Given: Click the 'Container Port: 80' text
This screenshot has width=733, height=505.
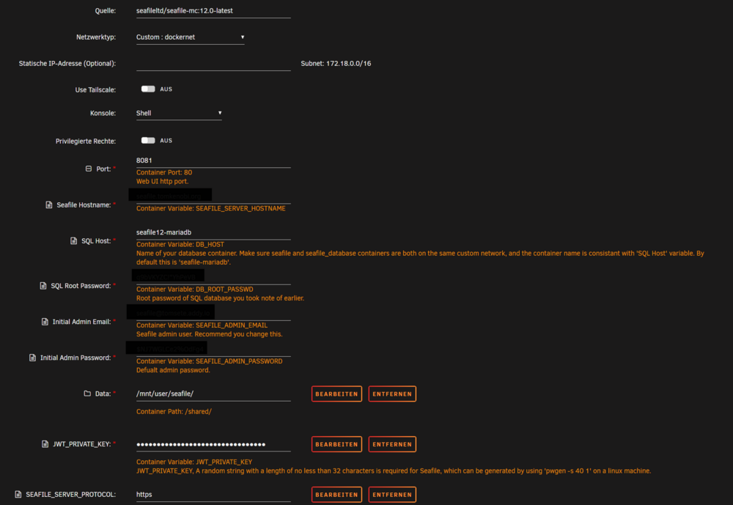Looking at the screenshot, I should pos(164,172).
